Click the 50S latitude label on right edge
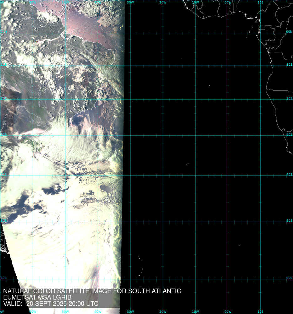This screenshot has width=293, height=314. 289,221
